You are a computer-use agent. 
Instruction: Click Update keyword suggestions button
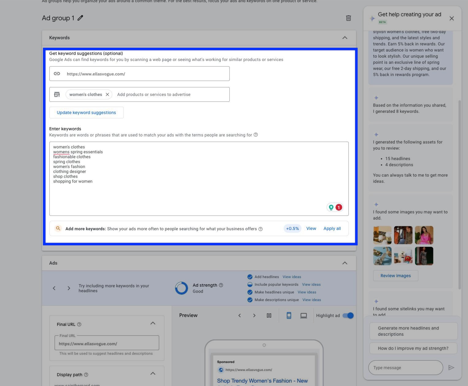coord(86,113)
